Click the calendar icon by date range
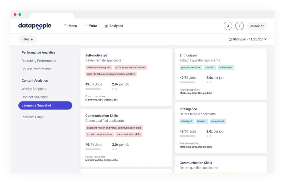Screen dimensions: 285x184 230,39
